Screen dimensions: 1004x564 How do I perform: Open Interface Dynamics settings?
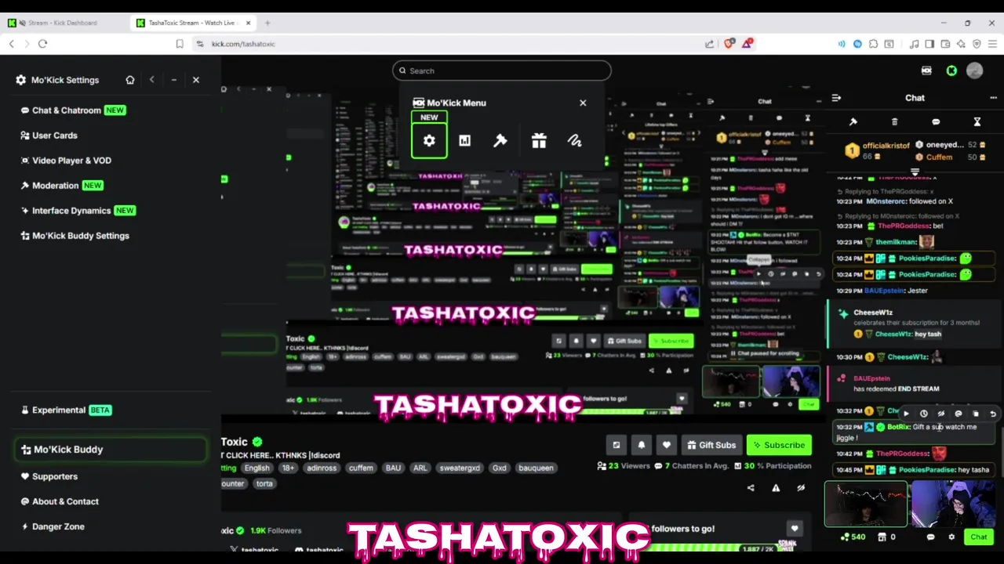click(78, 211)
